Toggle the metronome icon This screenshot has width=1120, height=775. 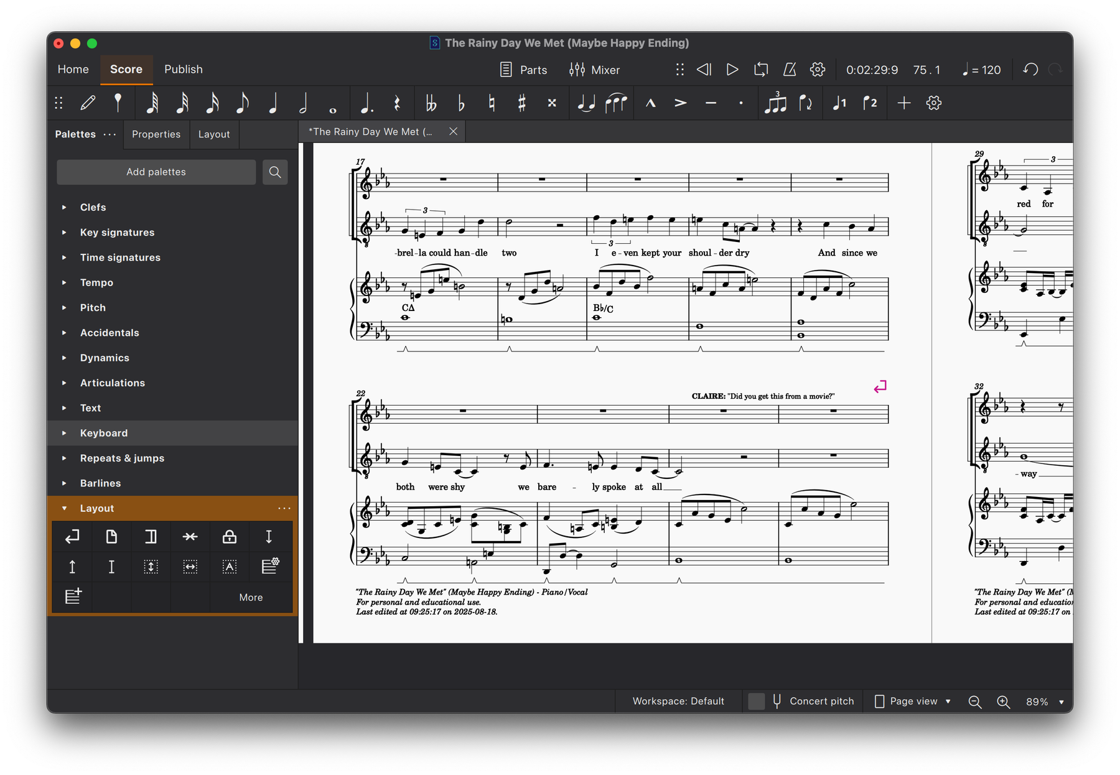(x=790, y=70)
